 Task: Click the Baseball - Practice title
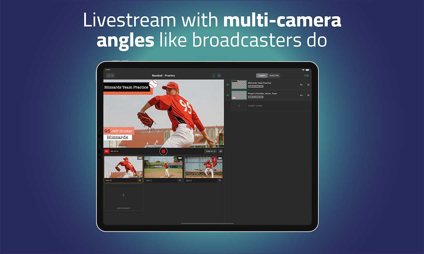164,76
